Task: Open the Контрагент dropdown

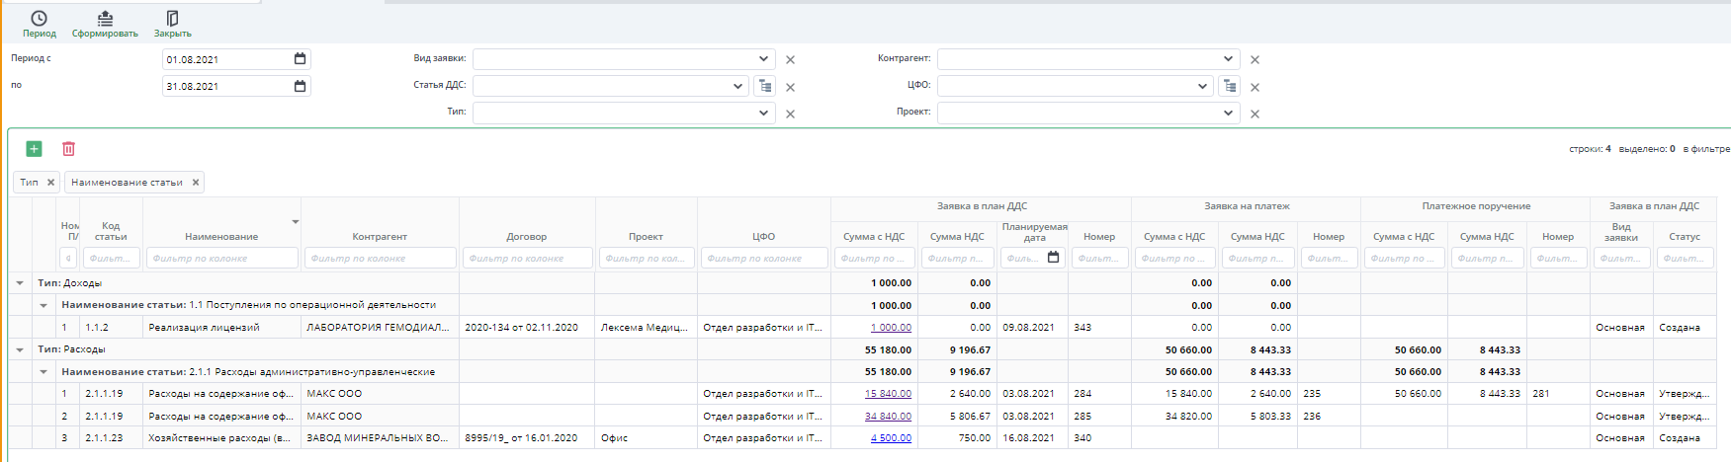Action: 1228,59
